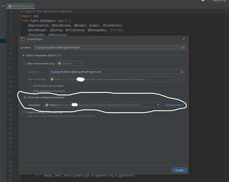This screenshot has height=182, width=229.
Task: Close the photo_editor.py tab
Action: pyautogui.click(x=32, y=6)
